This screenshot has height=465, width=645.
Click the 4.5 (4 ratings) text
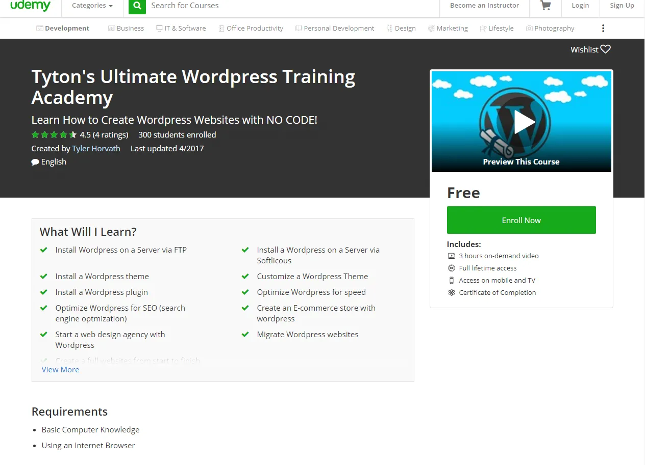[104, 135]
